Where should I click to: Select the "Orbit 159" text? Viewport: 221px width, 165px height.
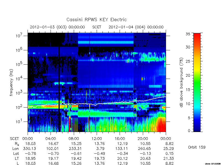click(x=197, y=147)
